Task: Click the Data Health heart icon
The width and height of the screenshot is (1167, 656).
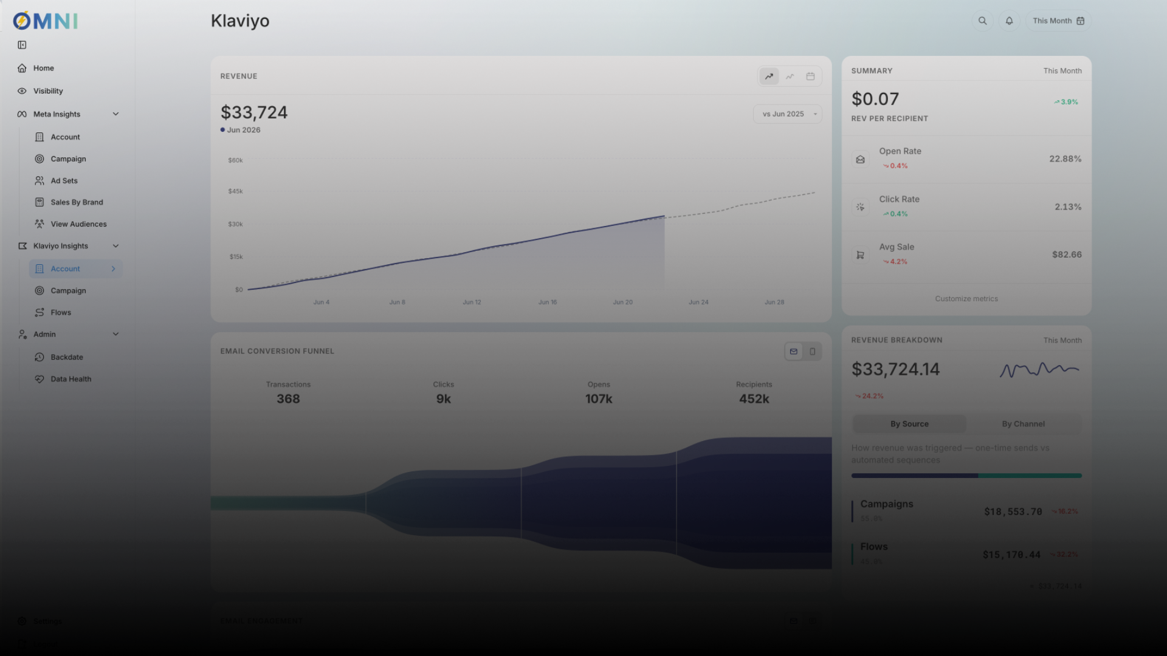Action: coord(40,379)
